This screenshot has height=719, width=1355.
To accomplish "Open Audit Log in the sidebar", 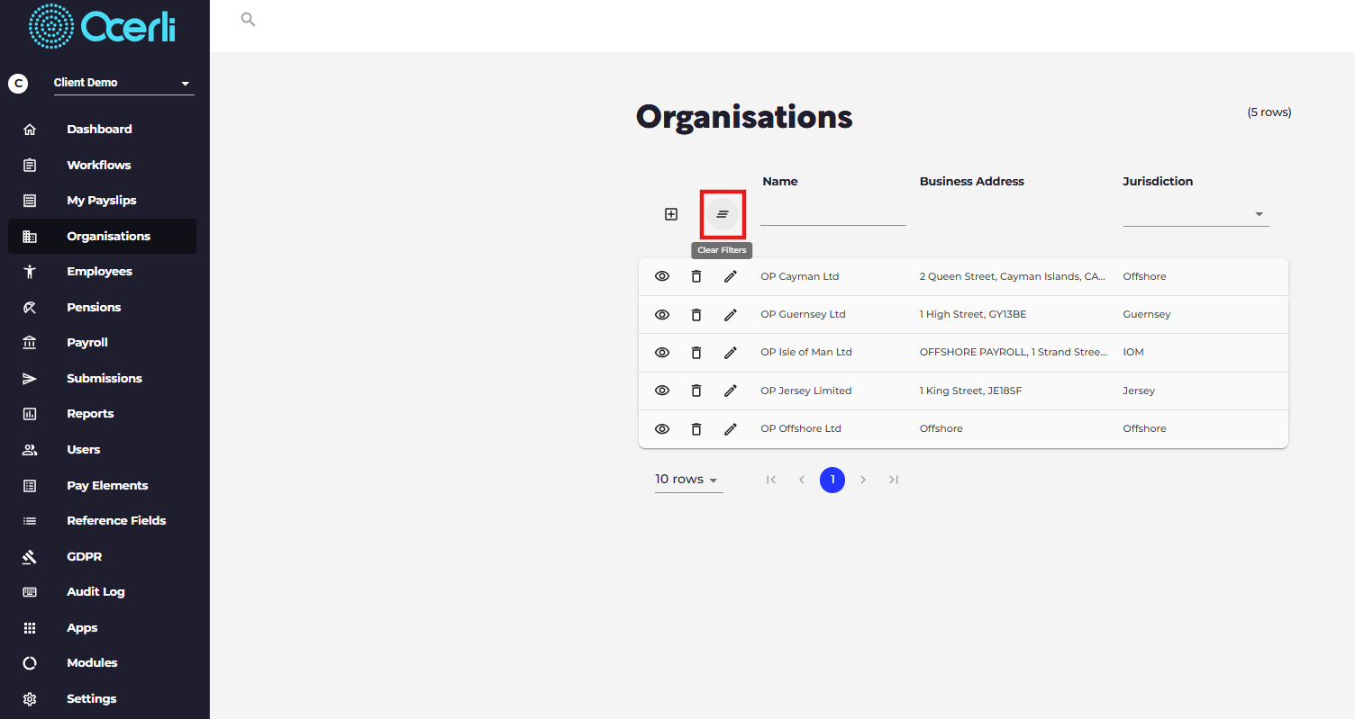I will coord(102,592).
